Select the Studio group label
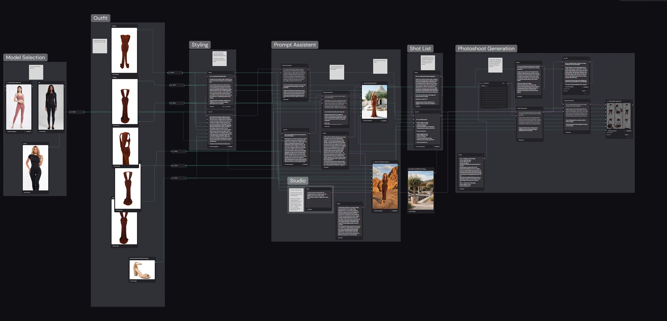 click(298, 181)
